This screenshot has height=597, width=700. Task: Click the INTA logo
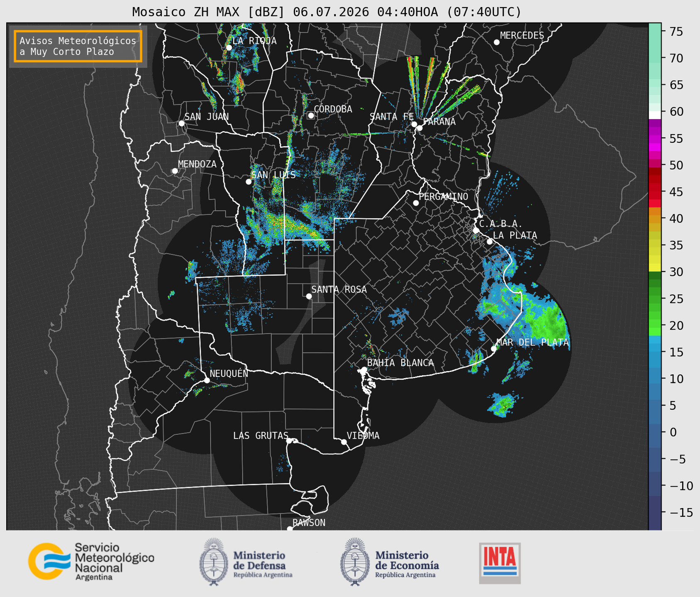500,563
